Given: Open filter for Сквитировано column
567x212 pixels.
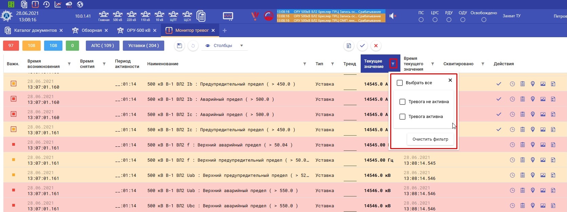Looking at the screenshot, I should [483, 64].
